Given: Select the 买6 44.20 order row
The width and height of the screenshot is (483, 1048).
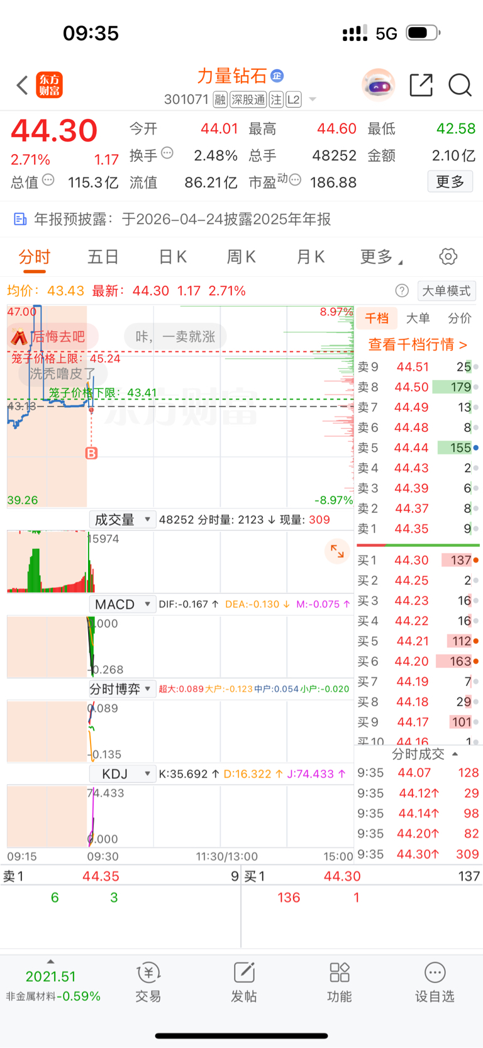Looking at the screenshot, I should (x=418, y=662).
